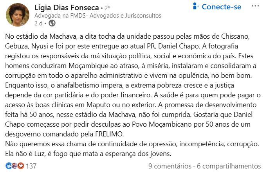The image size is (267, 172).
Task: Click the purple support reaction icon
Action: [x=14, y=166]
